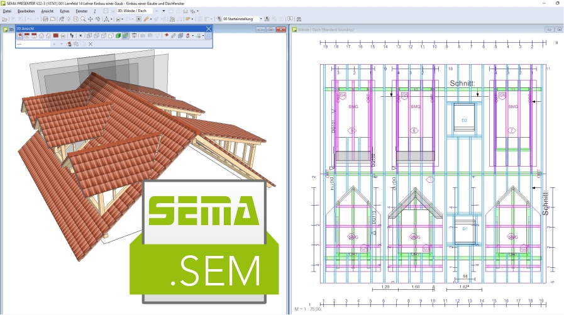Screen dimensions: 564x315
Task: Close the 3D Ansicht floating toolbar
Action: coord(209,28)
